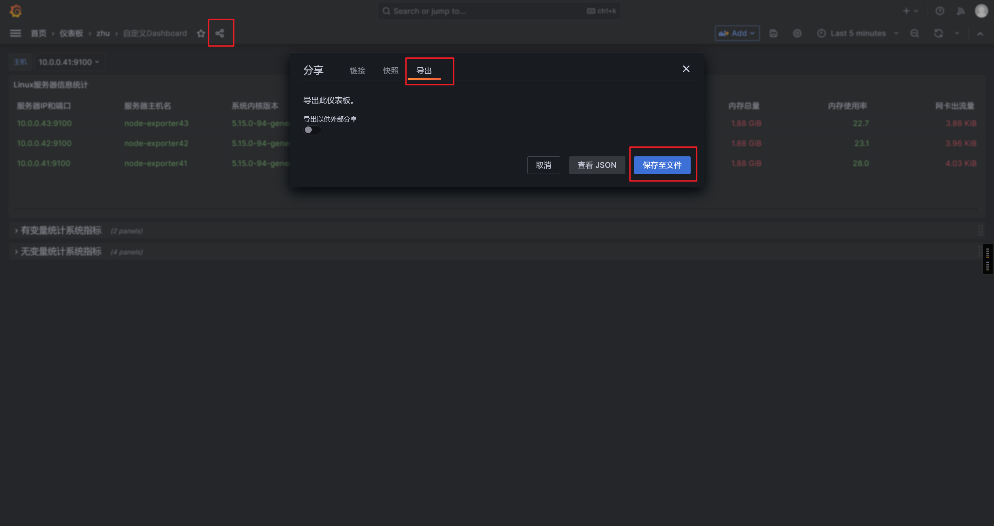Open the hamburger navigation menu

16,33
